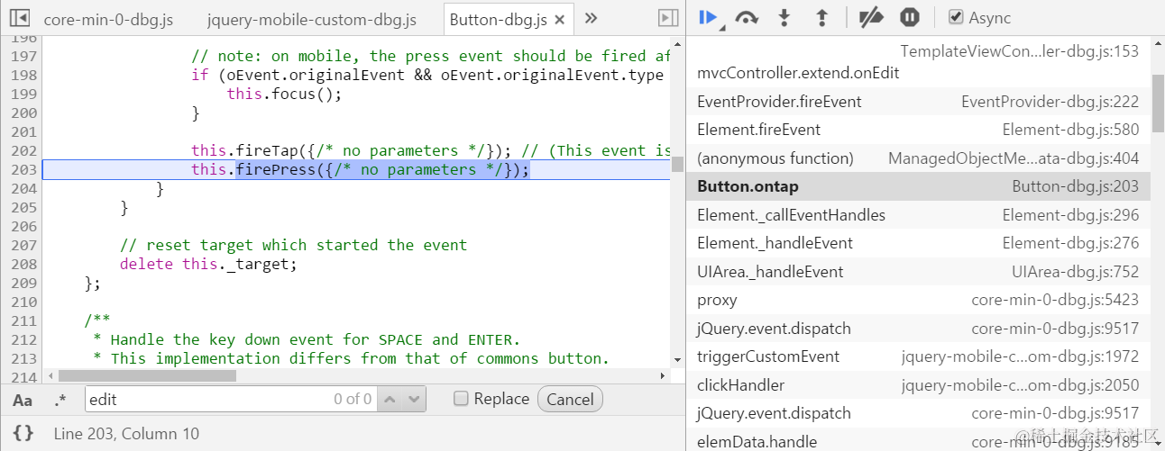The width and height of the screenshot is (1165, 451).
Task: Step over next function call
Action: pos(747,17)
